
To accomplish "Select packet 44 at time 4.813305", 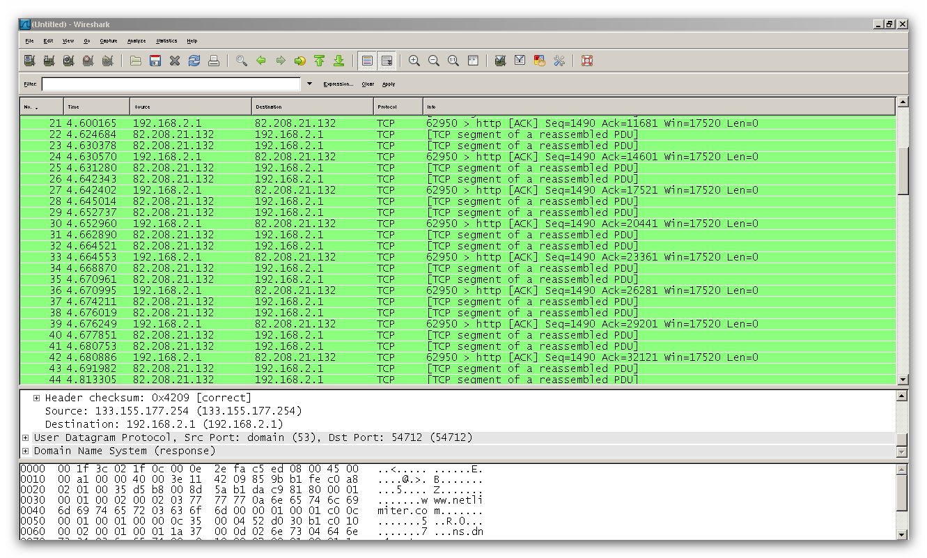I will coord(458,380).
